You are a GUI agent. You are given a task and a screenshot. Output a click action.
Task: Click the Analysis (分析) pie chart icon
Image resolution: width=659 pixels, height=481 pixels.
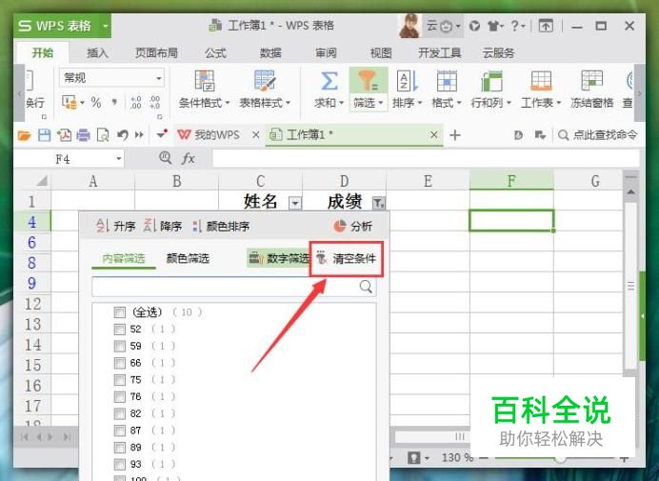pyautogui.click(x=340, y=226)
